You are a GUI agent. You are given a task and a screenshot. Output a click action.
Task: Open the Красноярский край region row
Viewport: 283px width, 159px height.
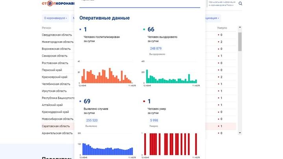tap(55, 77)
